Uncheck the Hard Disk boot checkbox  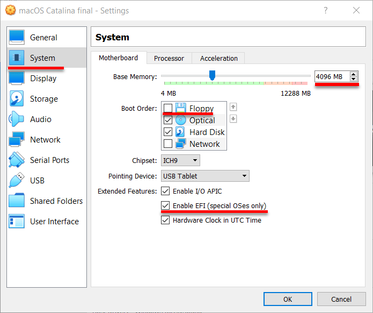168,132
